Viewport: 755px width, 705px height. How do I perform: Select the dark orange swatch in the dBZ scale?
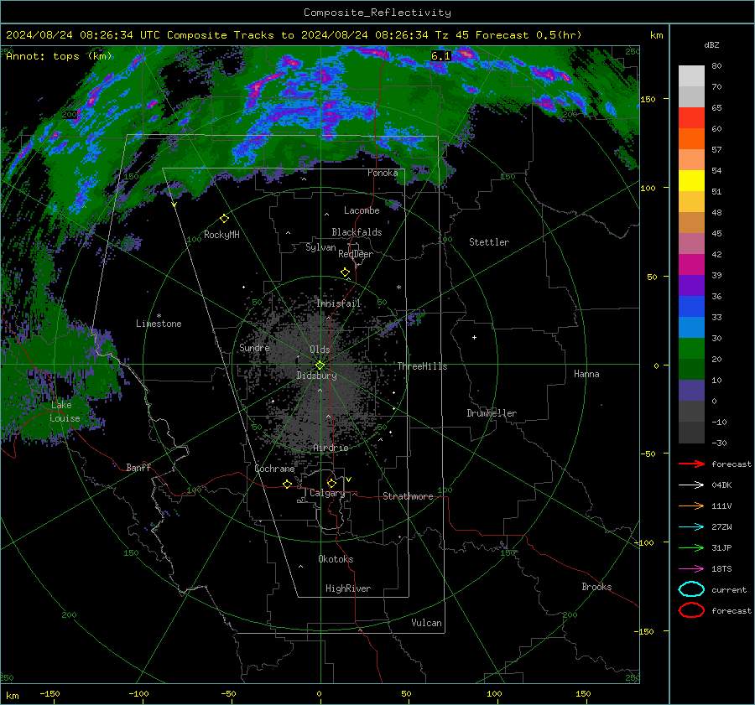coord(691,138)
